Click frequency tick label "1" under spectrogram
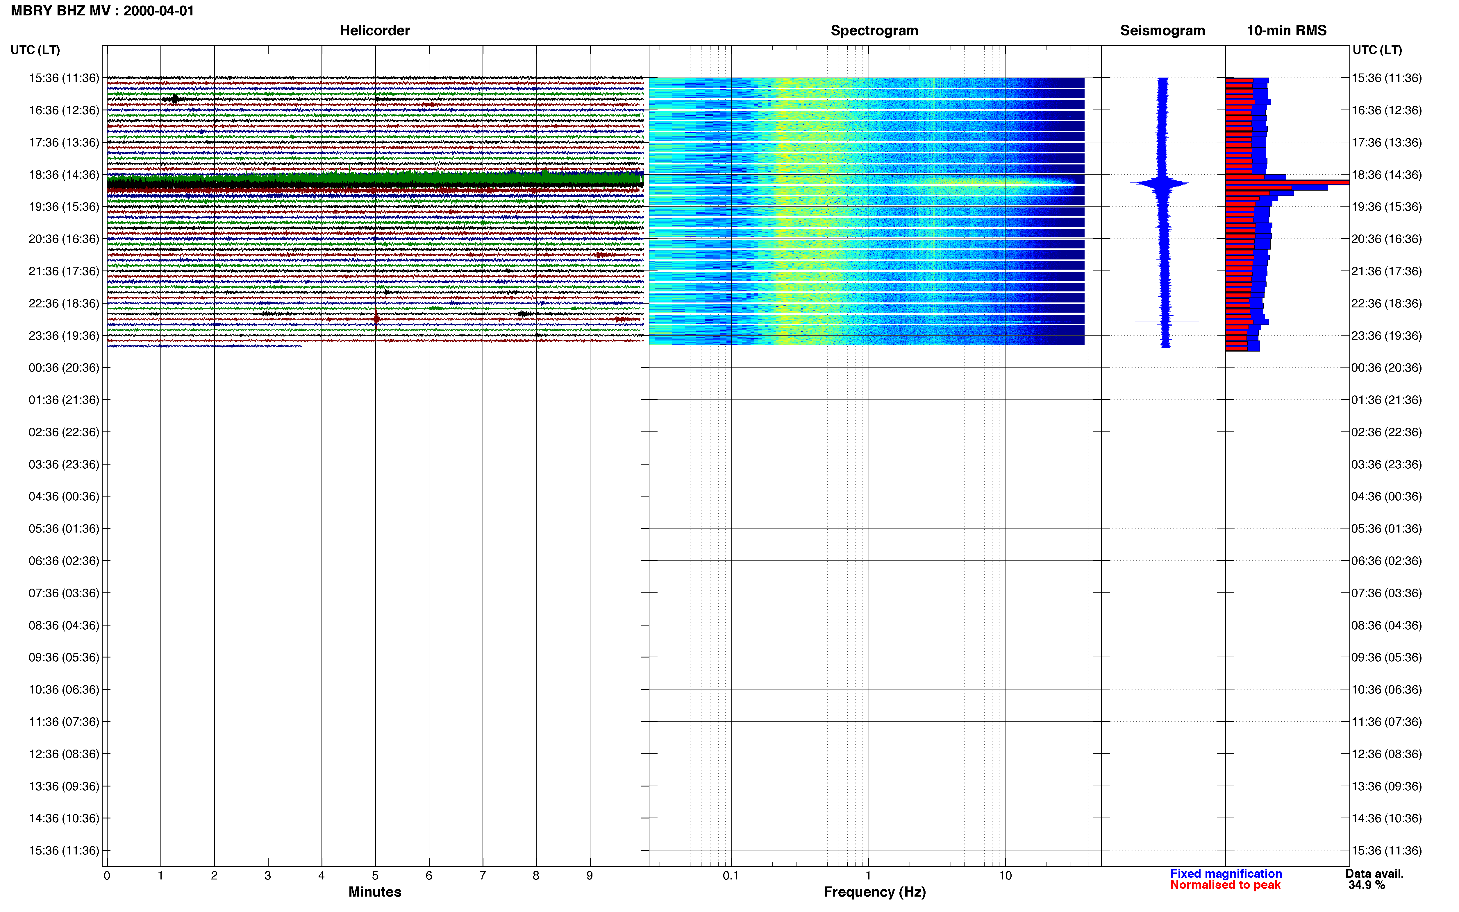The width and height of the screenshot is (1459, 912). pos(868,876)
